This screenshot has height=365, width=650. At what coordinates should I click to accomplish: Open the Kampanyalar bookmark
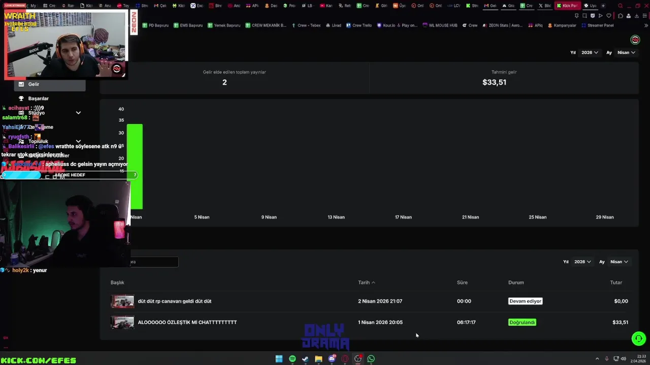tap(562, 25)
